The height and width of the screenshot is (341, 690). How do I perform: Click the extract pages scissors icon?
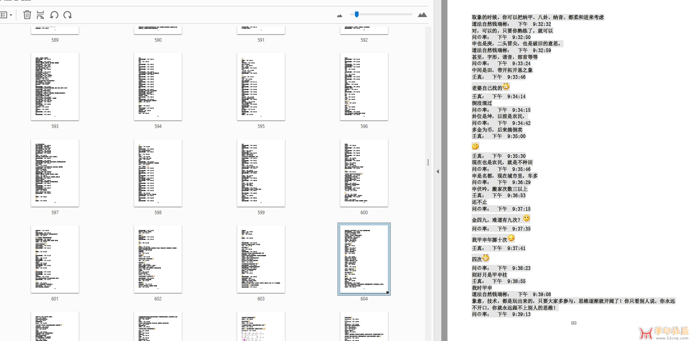click(x=40, y=15)
